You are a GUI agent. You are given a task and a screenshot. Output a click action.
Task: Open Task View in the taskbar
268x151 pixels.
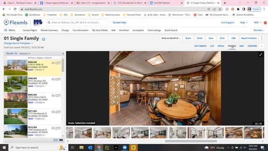(72, 147)
